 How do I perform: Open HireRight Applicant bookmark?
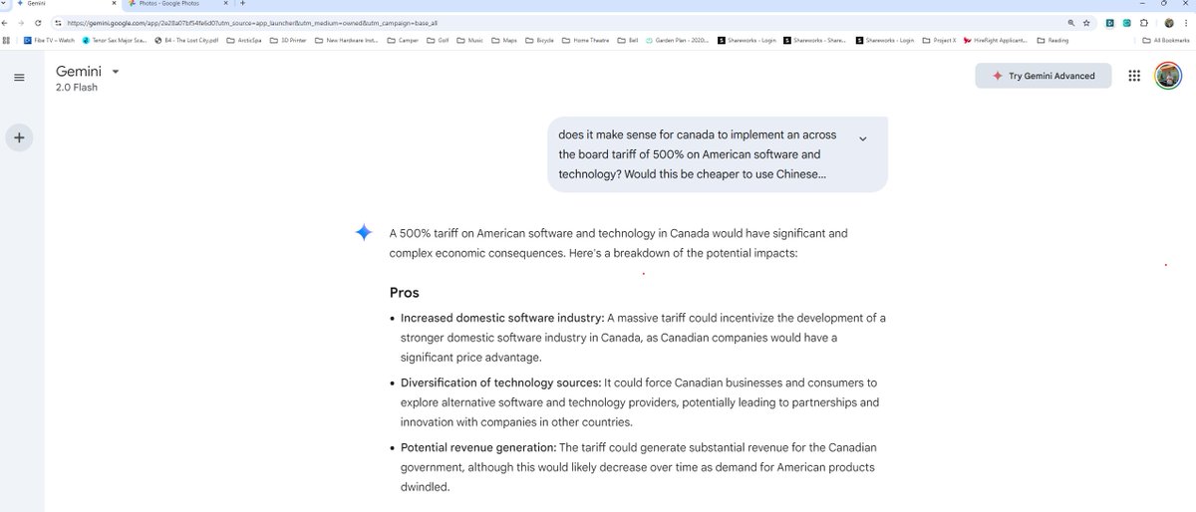996,41
